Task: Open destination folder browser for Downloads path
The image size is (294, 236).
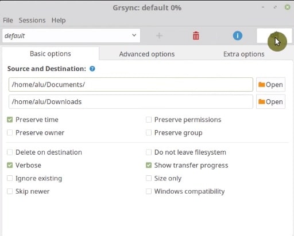Action: pos(270,102)
